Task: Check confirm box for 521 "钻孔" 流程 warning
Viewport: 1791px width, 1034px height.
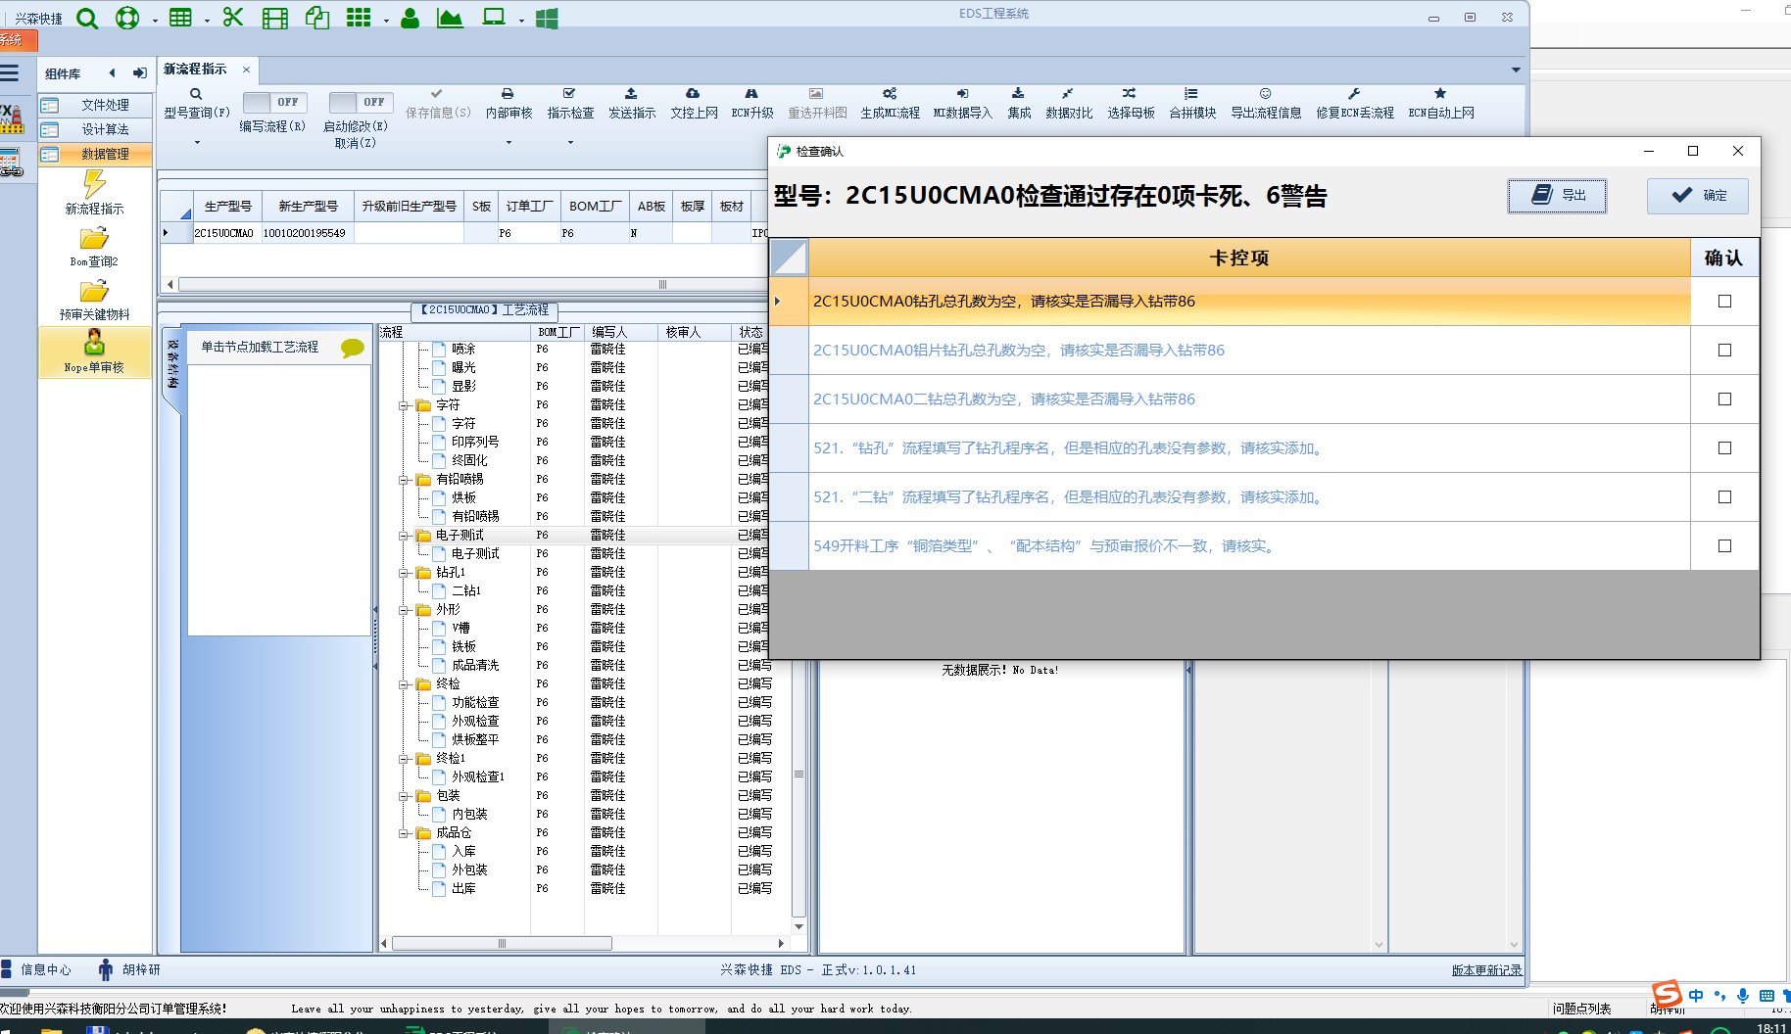Action: (1724, 448)
